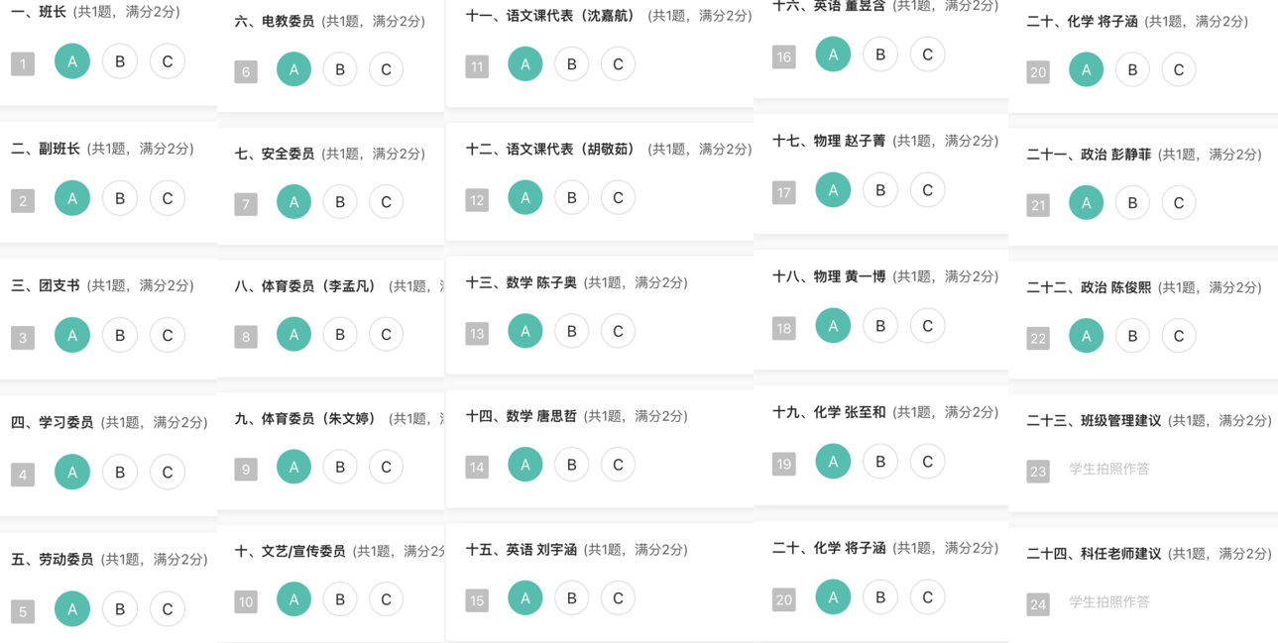Choose option C for question 11 沈嘉航
This screenshot has height=643, width=1278.
click(x=618, y=64)
